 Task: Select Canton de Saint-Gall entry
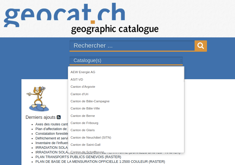85,145
